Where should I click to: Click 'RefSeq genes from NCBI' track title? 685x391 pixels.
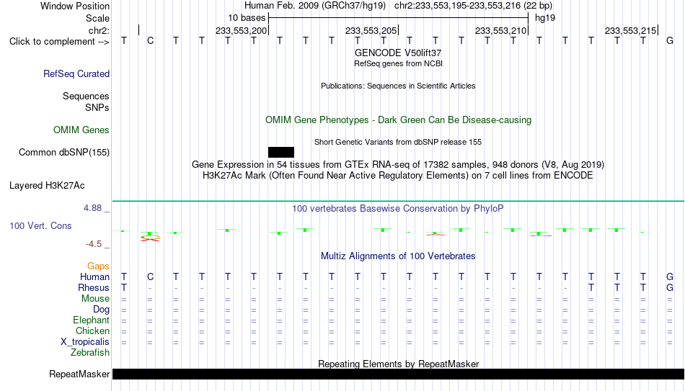[398, 63]
